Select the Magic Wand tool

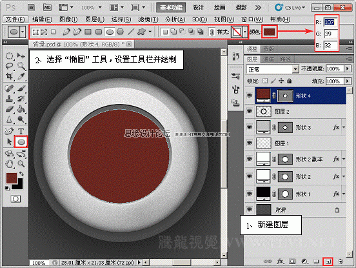[x=21, y=66]
